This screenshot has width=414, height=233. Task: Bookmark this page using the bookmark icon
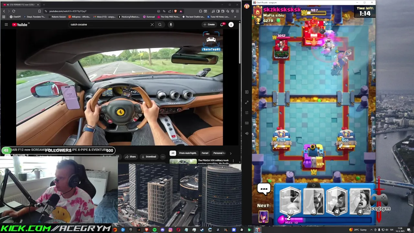click(39, 11)
